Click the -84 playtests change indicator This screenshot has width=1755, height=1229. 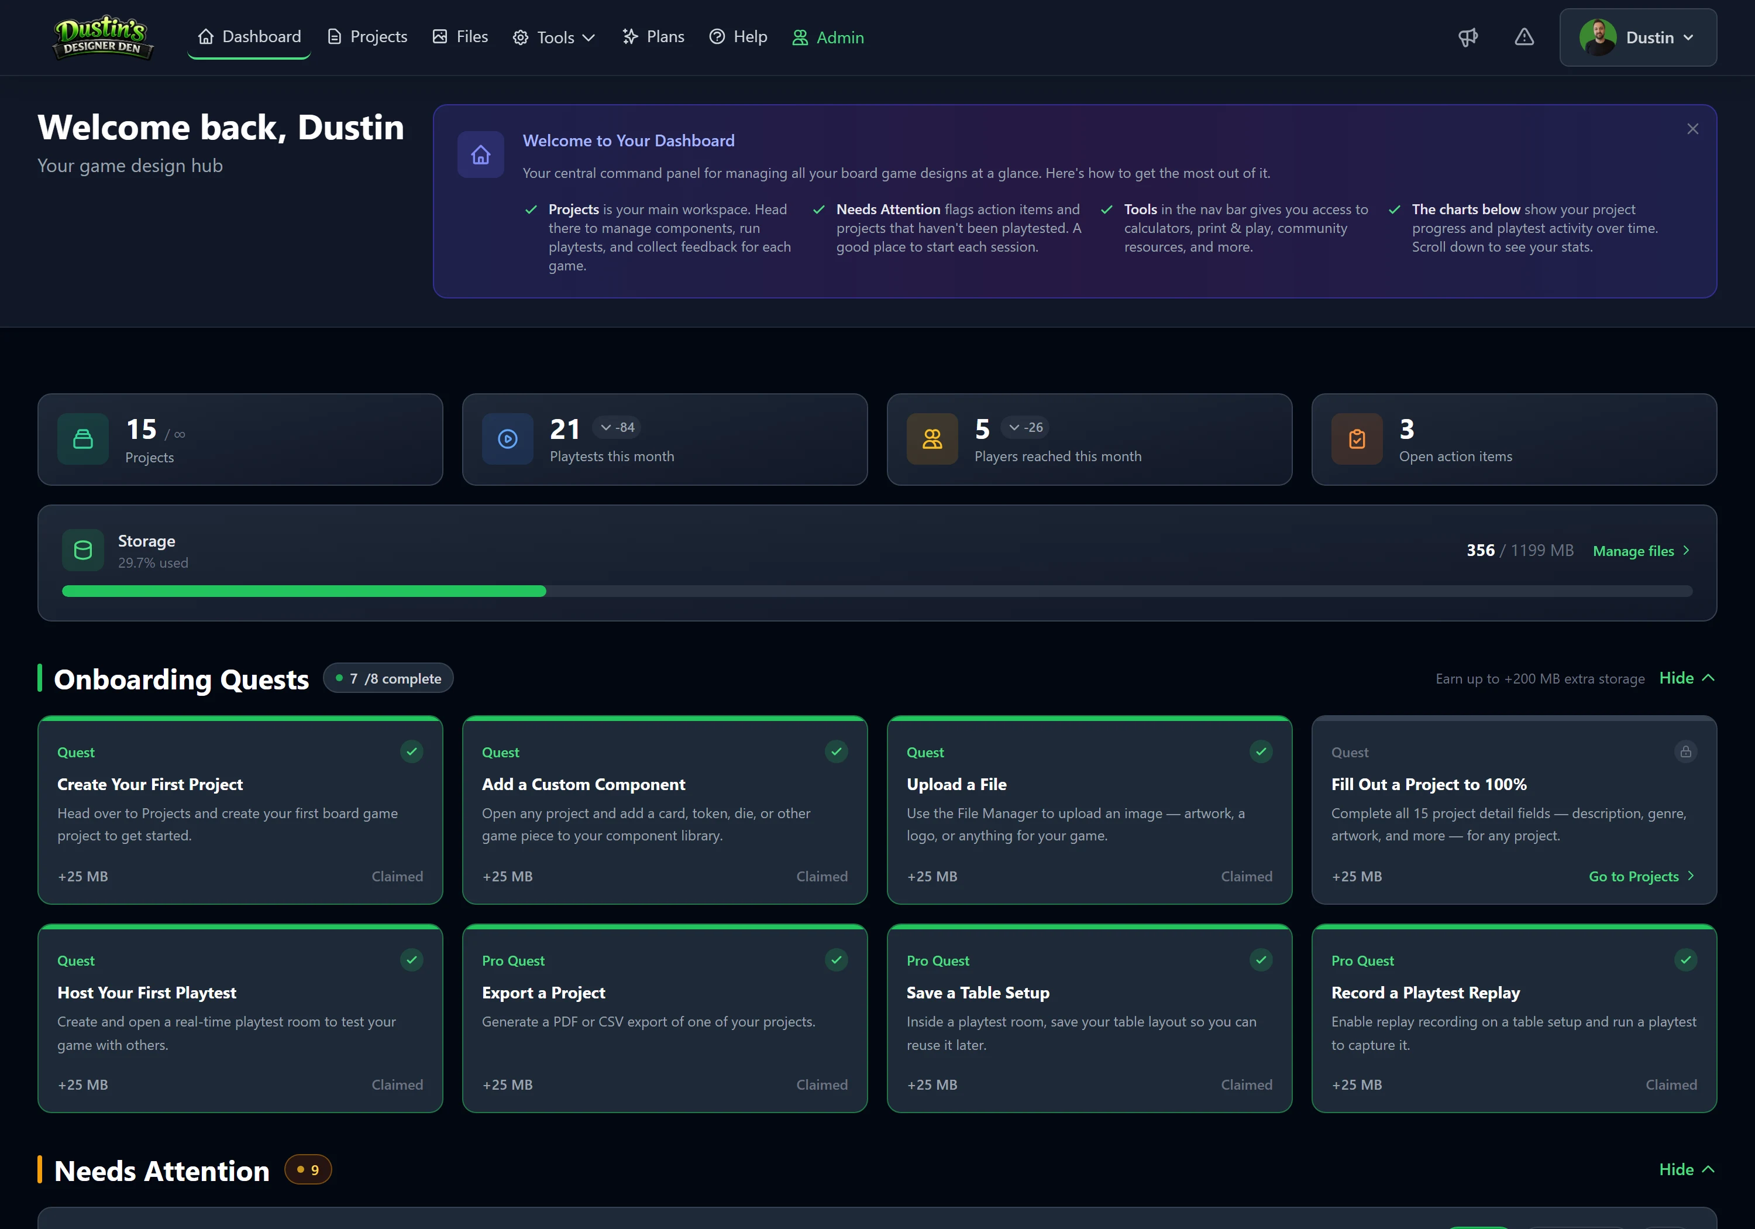618,427
